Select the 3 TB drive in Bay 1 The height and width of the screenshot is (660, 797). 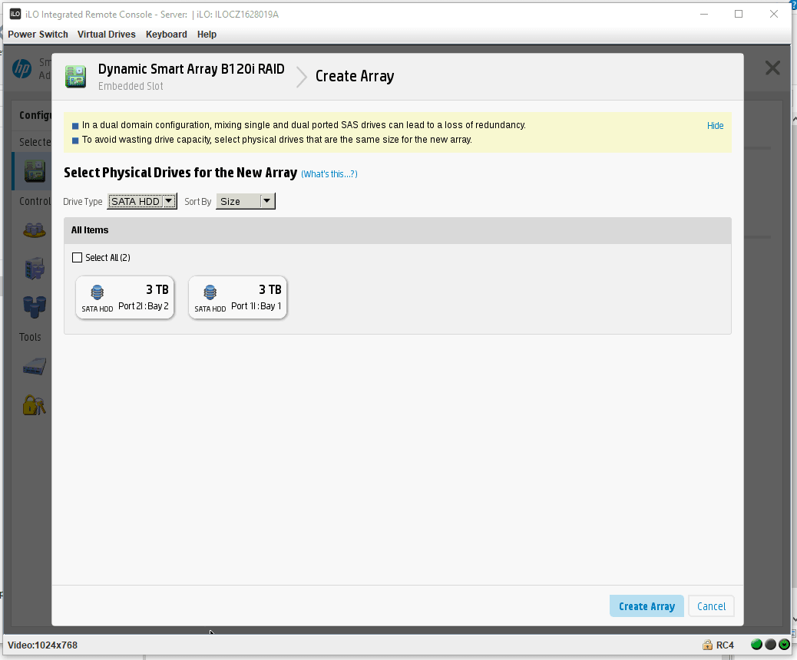pos(237,297)
